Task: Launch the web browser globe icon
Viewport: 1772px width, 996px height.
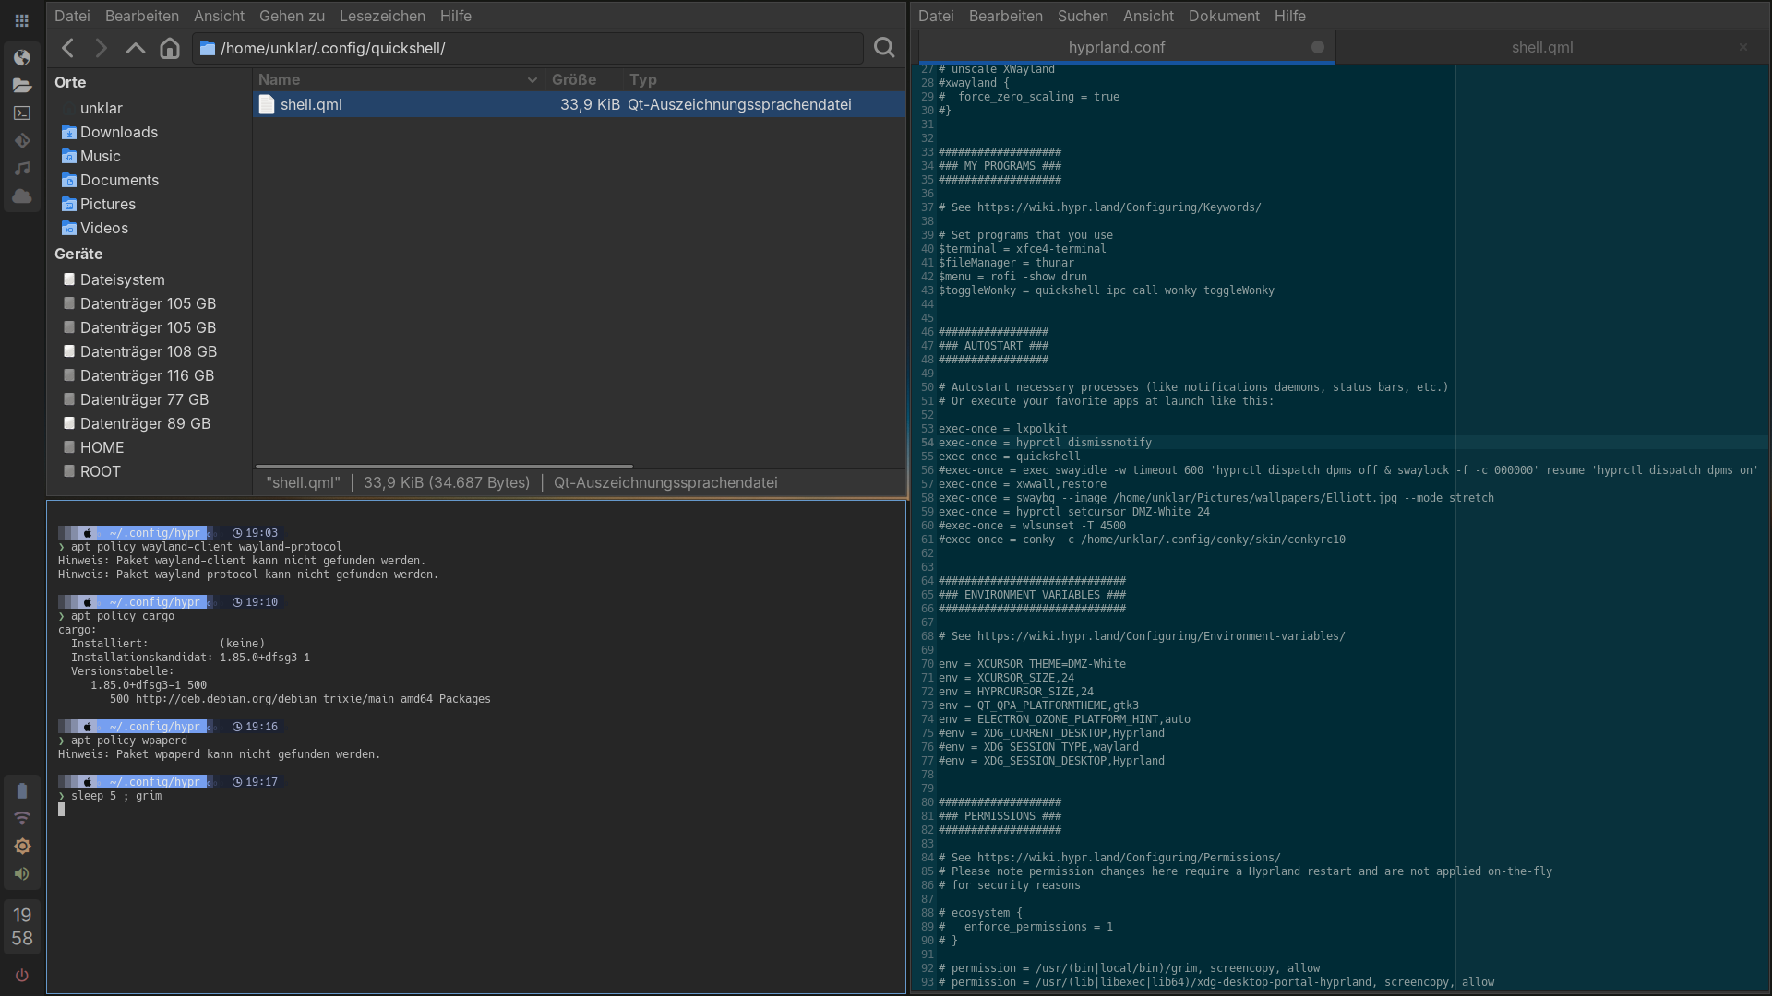Action: [22, 58]
